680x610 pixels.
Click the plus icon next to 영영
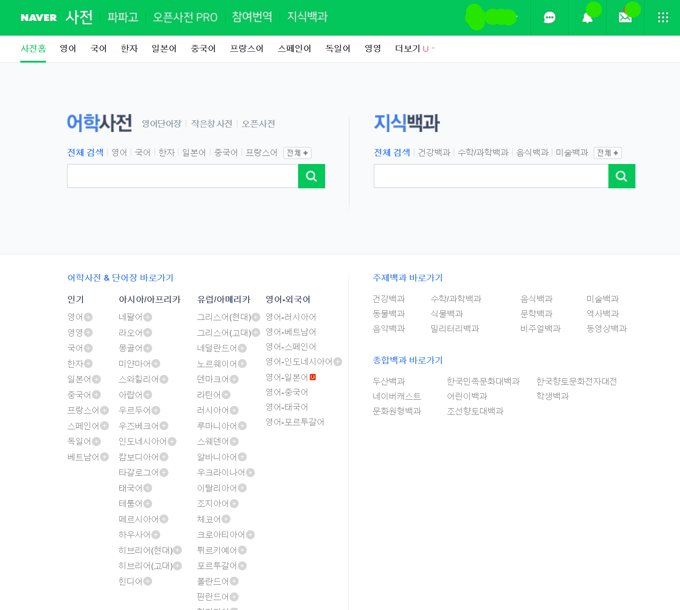point(88,332)
